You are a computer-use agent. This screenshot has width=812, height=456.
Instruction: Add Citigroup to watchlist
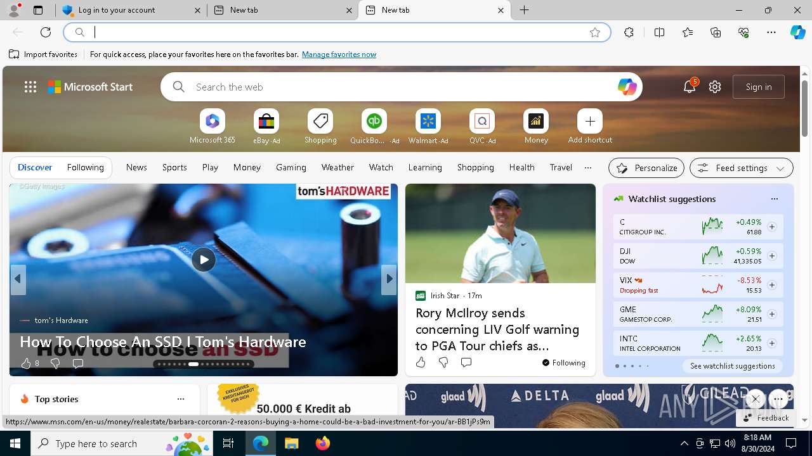(772, 227)
